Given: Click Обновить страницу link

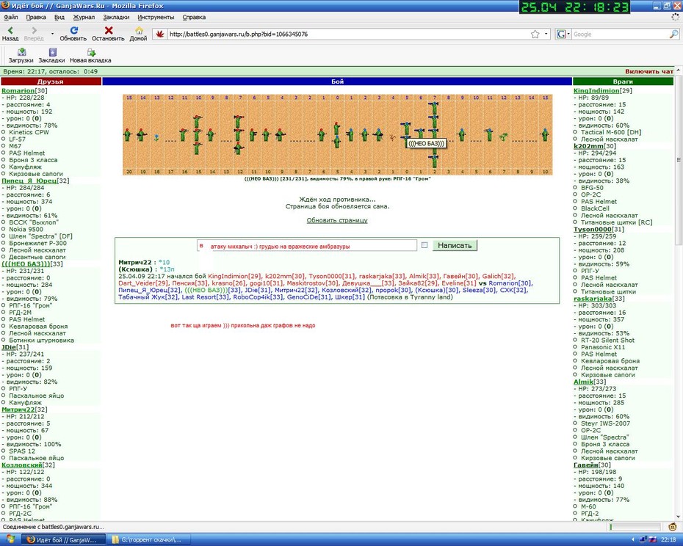Looking at the screenshot, I should point(337,220).
